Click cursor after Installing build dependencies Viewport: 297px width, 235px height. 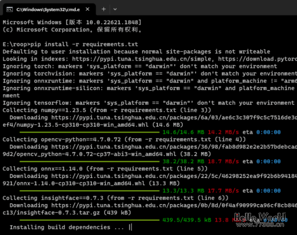tap(130, 227)
